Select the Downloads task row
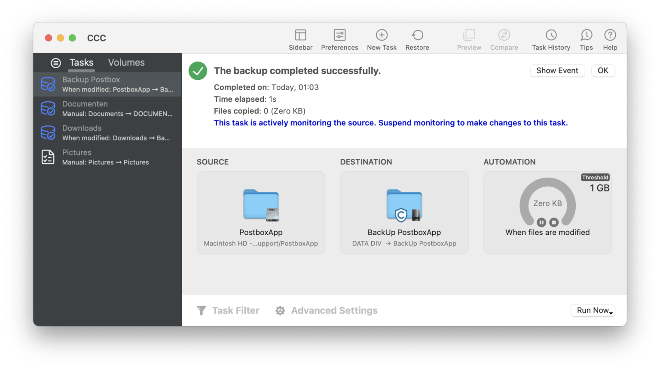The image size is (660, 370). click(x=107, y=133)
